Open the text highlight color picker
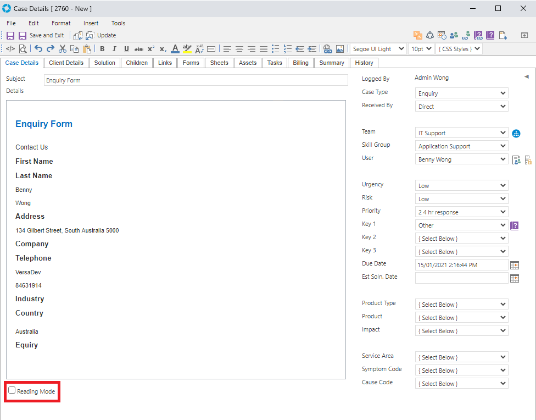Viewport: 536px width, 420px height. pos(187,49)
